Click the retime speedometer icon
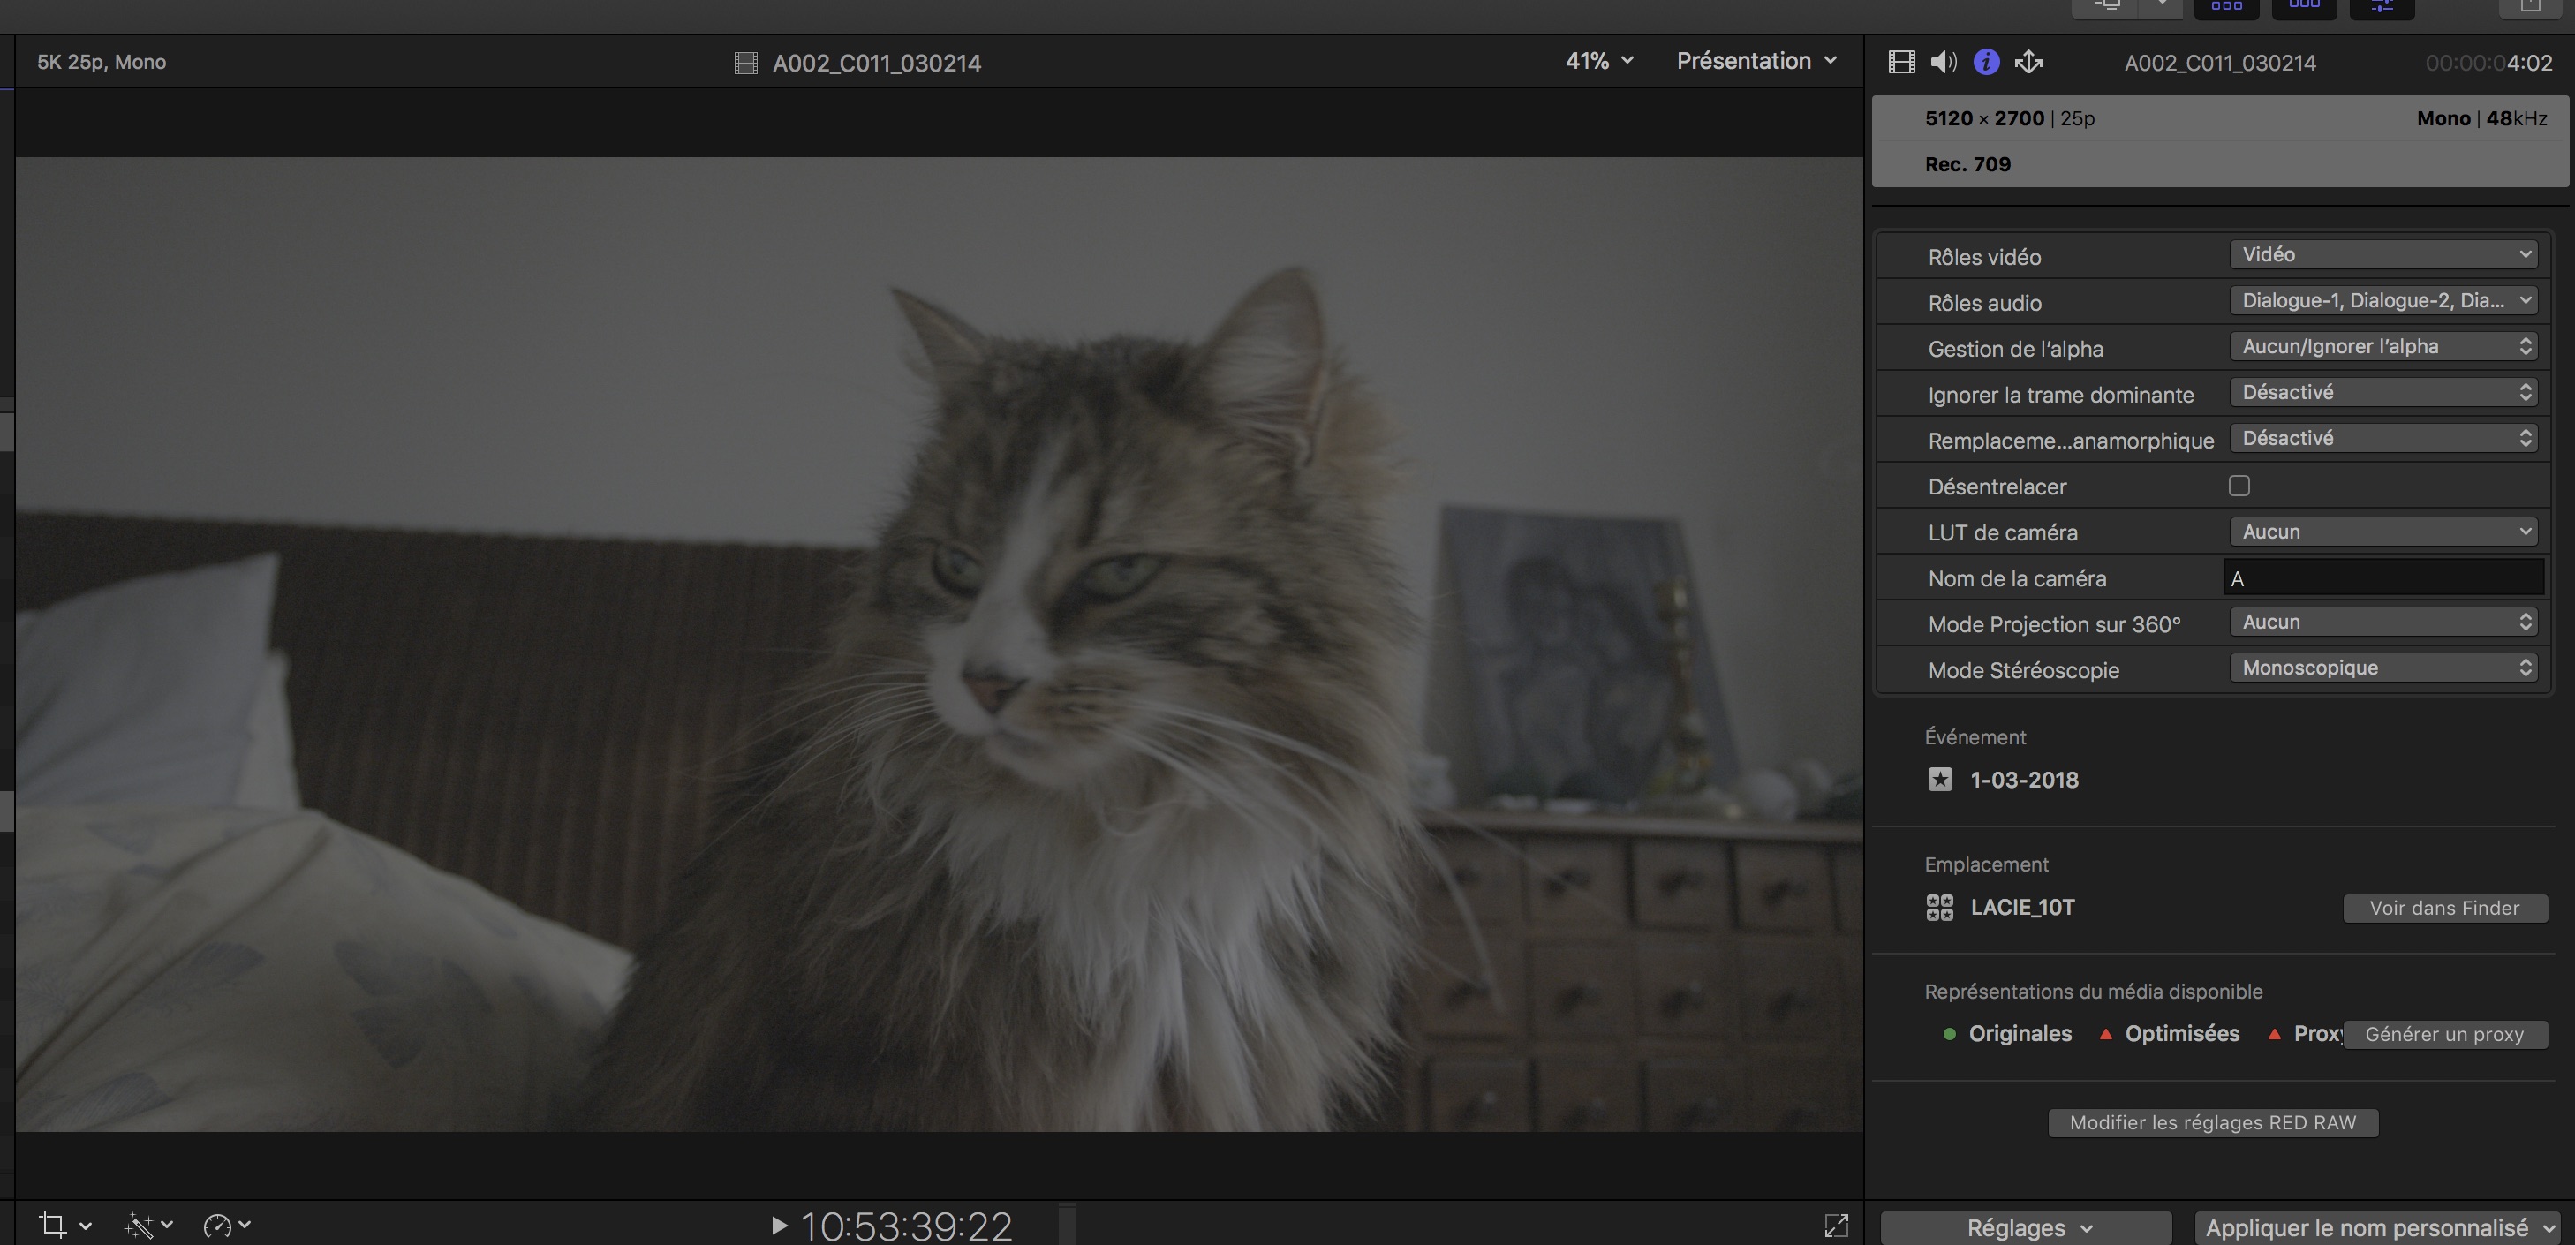 point(217,1225)
